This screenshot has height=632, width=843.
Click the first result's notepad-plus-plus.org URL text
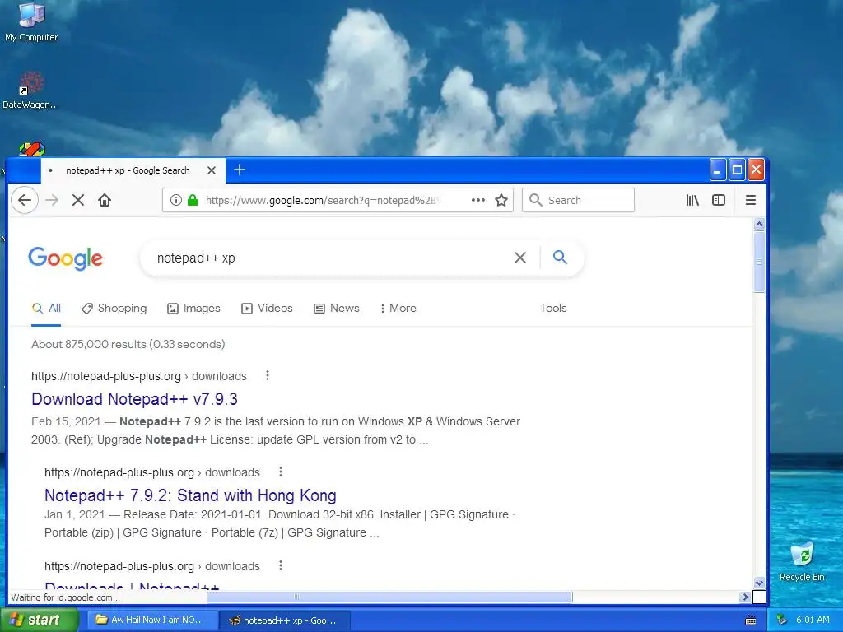[106, 376]
